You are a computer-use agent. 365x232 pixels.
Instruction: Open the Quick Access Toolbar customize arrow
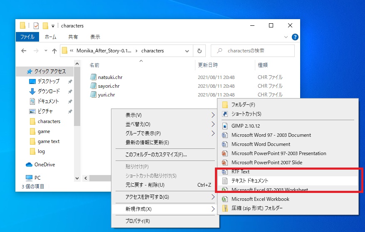pos(53,26)
